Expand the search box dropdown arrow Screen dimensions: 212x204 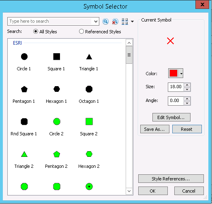96,22
